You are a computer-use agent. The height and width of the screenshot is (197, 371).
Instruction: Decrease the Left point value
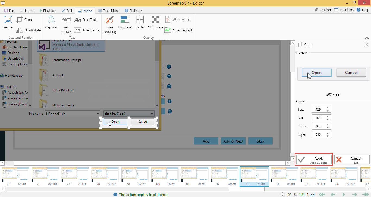coord(328,119)
